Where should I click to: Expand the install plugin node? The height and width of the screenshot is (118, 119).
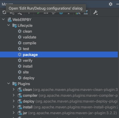14,107
